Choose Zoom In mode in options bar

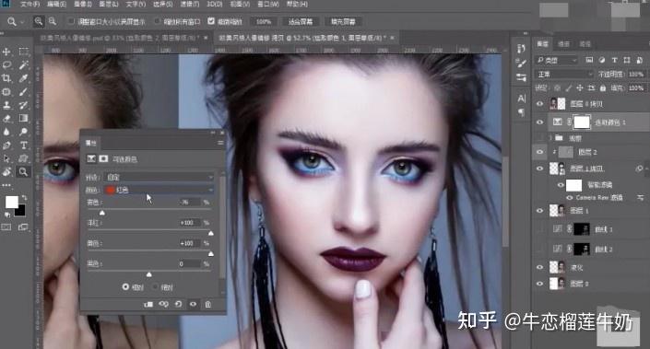[39, 21]
